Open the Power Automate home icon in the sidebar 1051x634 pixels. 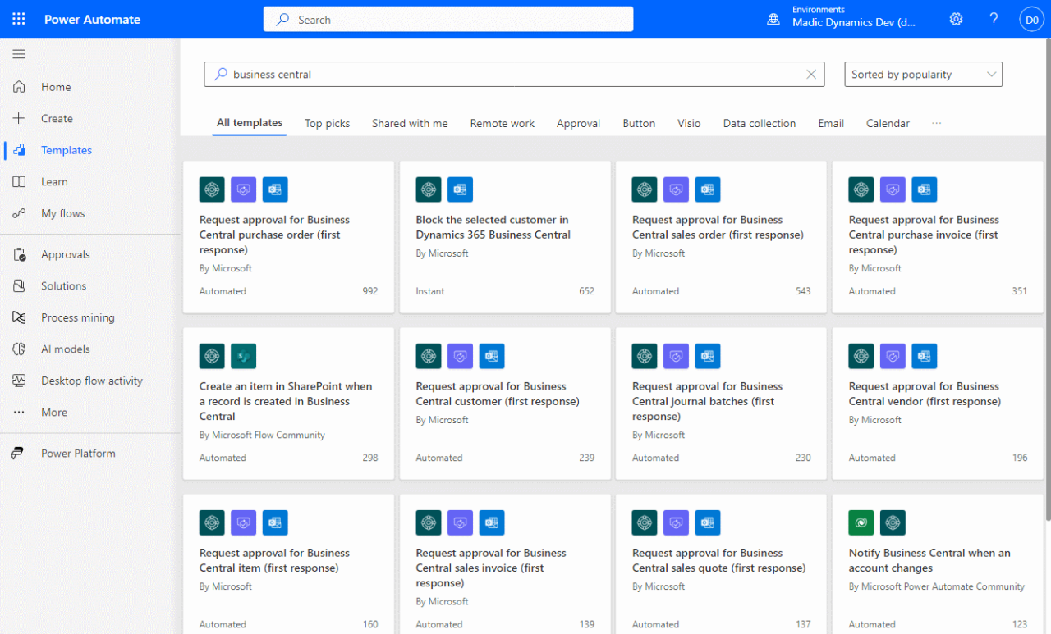click(x=20, y=86)
